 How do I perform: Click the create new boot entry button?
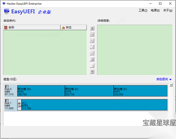[x=92, y=34]
